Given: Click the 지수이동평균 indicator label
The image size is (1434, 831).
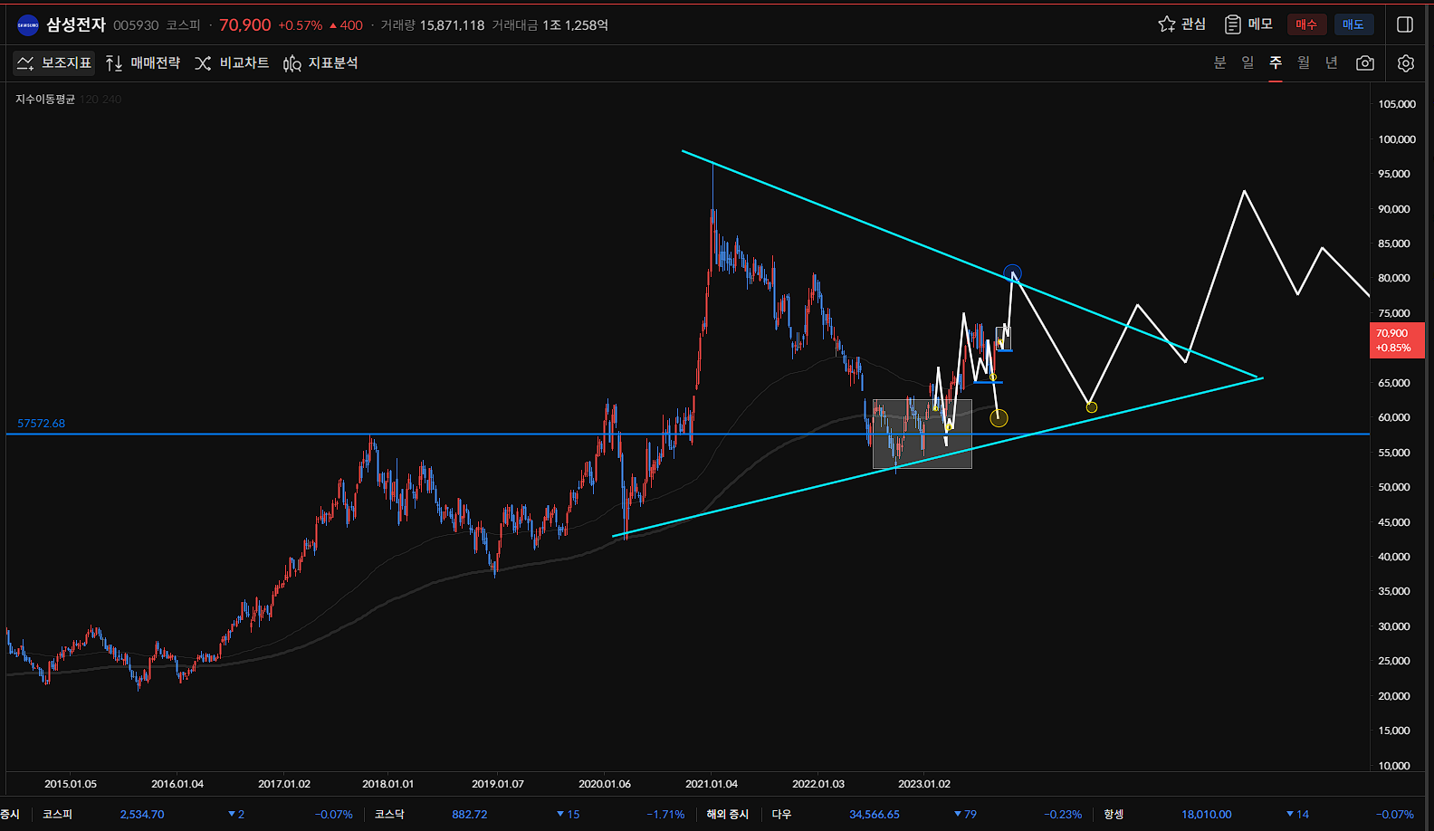Looking at the screenshot, I should [x=45, y=100].
